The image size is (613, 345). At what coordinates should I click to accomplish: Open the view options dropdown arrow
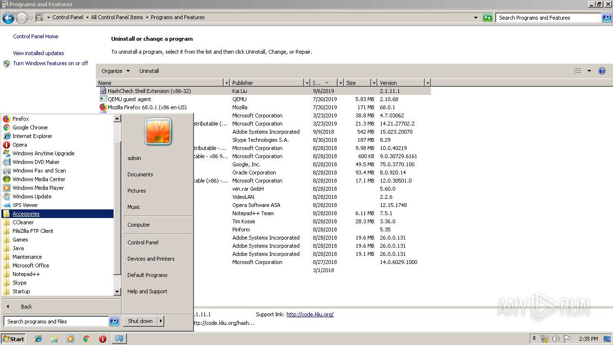point(589,71)
